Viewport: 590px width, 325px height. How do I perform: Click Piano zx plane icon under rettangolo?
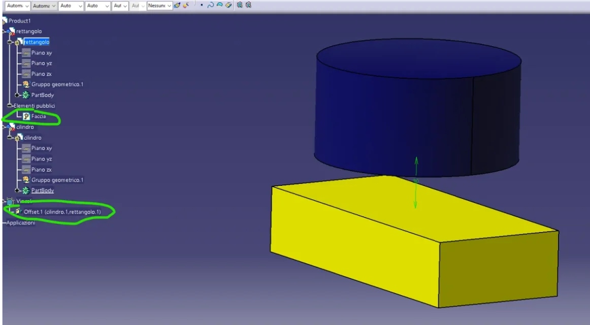tap(26, 74)
